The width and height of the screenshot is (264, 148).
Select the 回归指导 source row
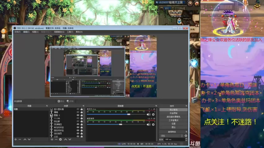point(67,134)
